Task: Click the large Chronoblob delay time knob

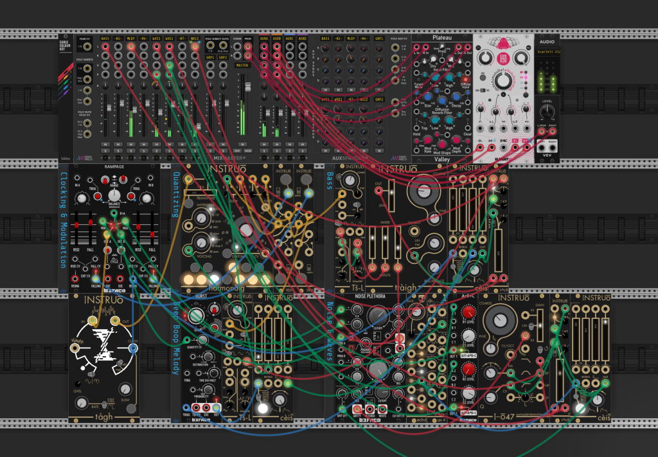Action: [502, 80]
